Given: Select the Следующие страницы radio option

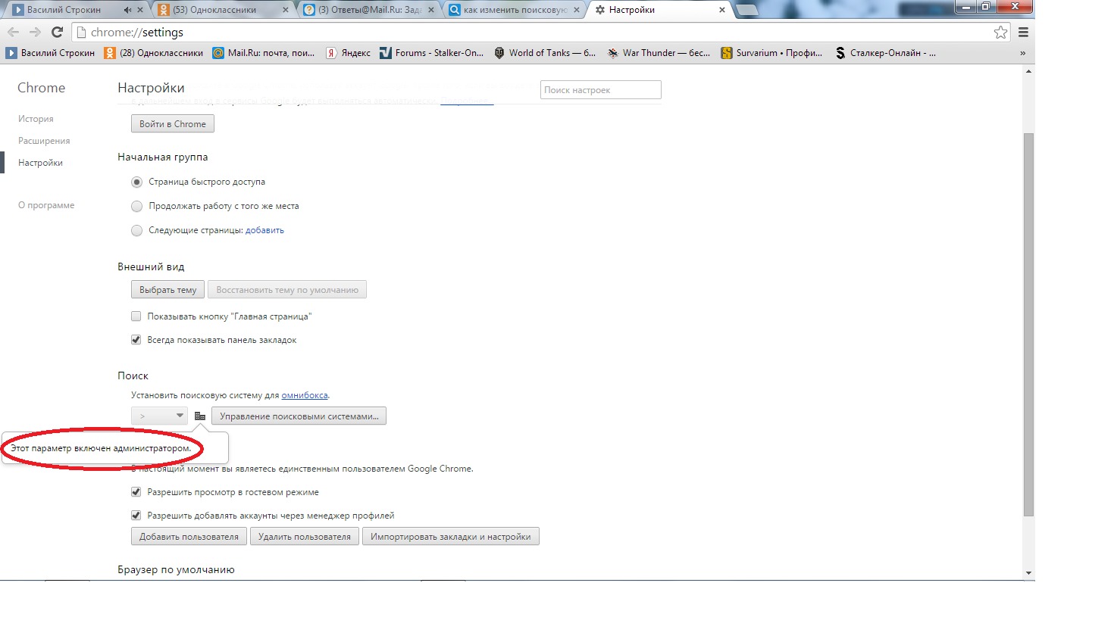Looking at the screenshot, I should [136, 231].
